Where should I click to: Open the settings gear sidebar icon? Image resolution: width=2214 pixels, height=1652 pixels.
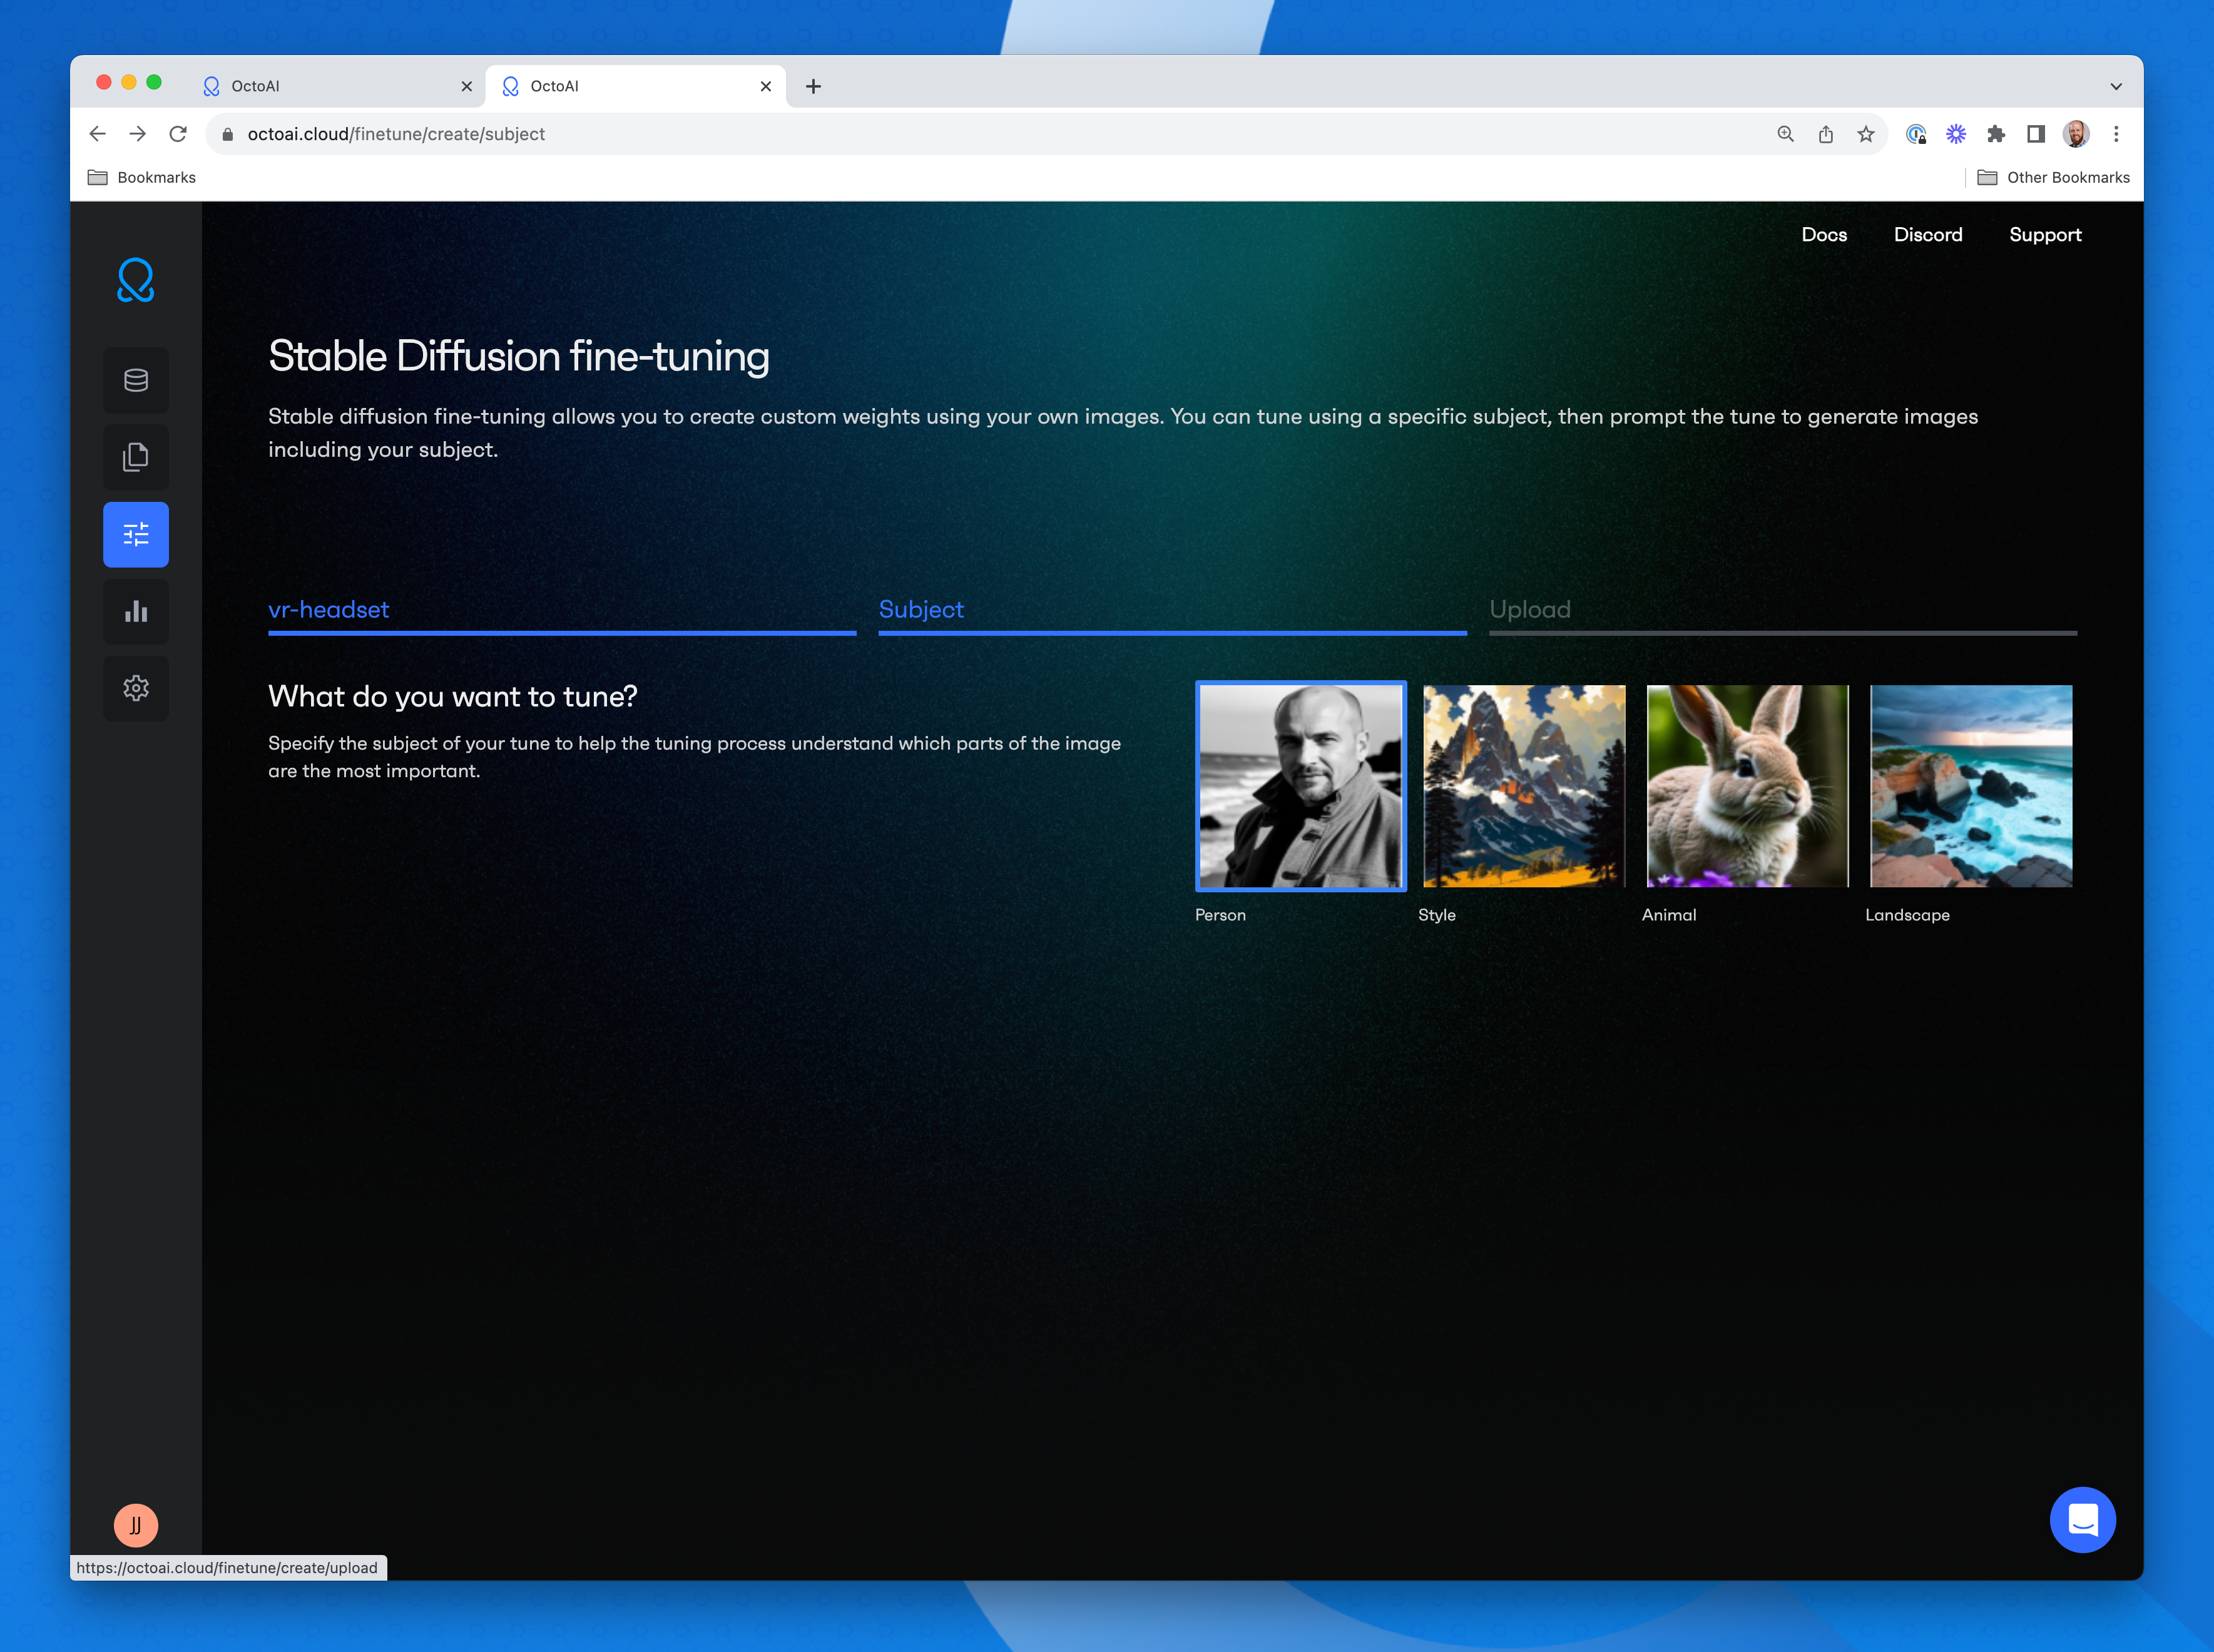[x=136, y=688]
